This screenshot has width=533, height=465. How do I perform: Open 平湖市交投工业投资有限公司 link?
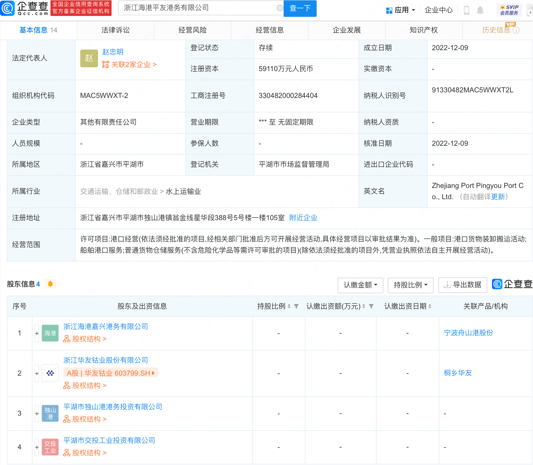tap(109, 441)
